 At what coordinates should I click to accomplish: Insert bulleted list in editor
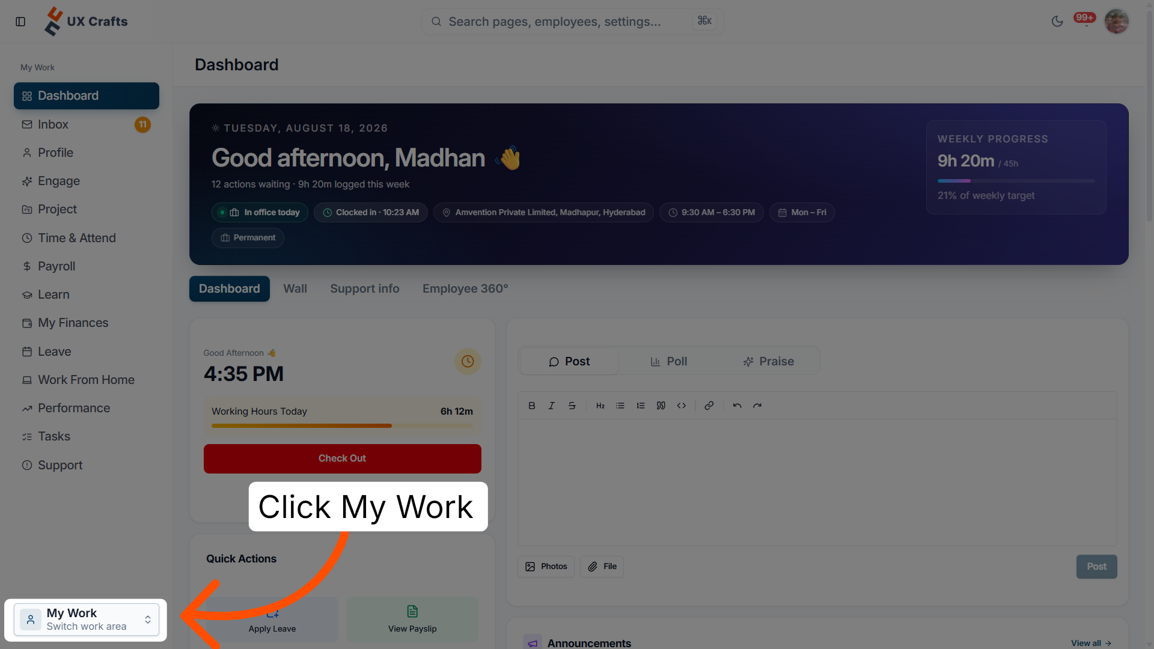click(x=620, y=406)
